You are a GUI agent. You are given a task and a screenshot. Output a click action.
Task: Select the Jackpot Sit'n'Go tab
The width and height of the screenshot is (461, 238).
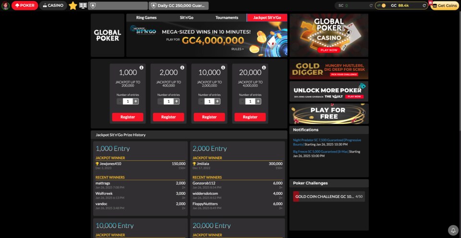click(x=267, y=18)
